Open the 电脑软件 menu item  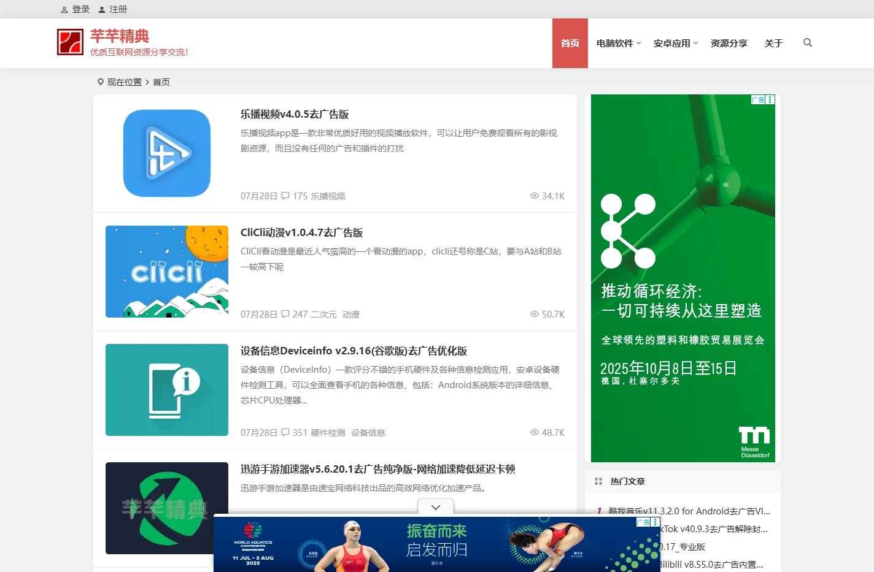click(x=615, y=43)
